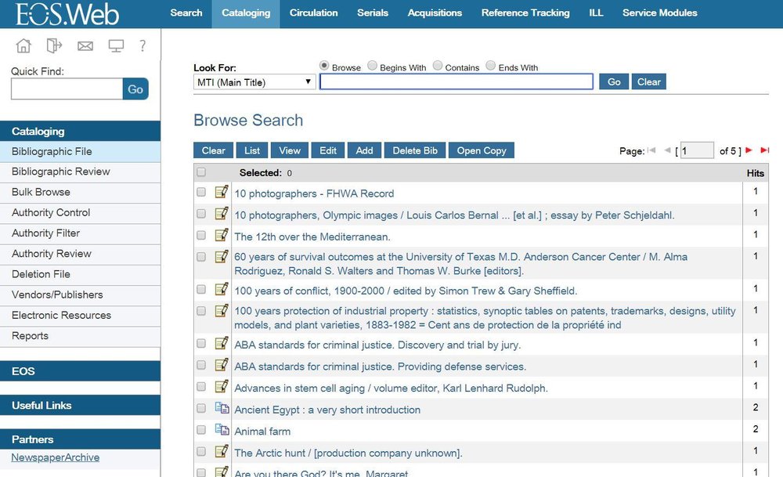Click the edit record icon beside '10 photographers - FHWA Record'
783x477 pixels.
tap(222, 193)
